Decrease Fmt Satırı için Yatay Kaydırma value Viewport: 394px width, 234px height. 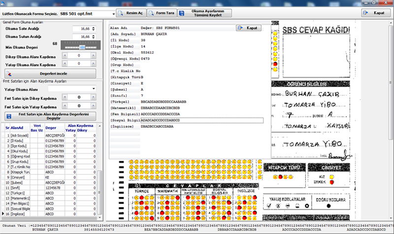65,106
